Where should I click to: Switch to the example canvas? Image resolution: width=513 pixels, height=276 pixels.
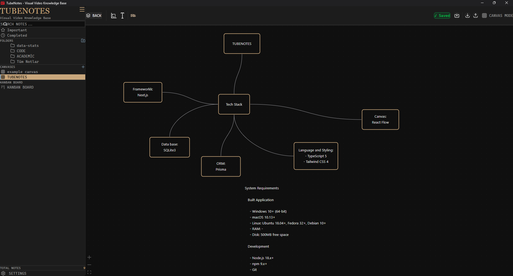[23, 72]
